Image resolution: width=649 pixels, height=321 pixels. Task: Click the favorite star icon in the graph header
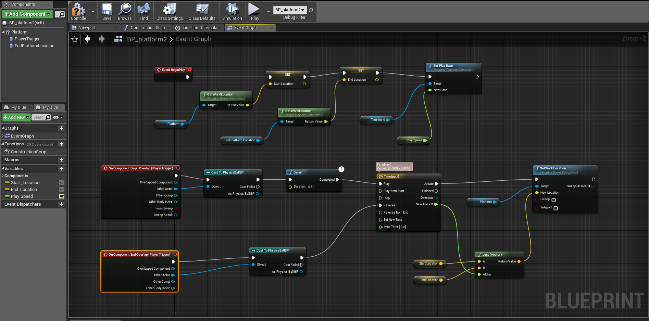[x=75, y=39]
